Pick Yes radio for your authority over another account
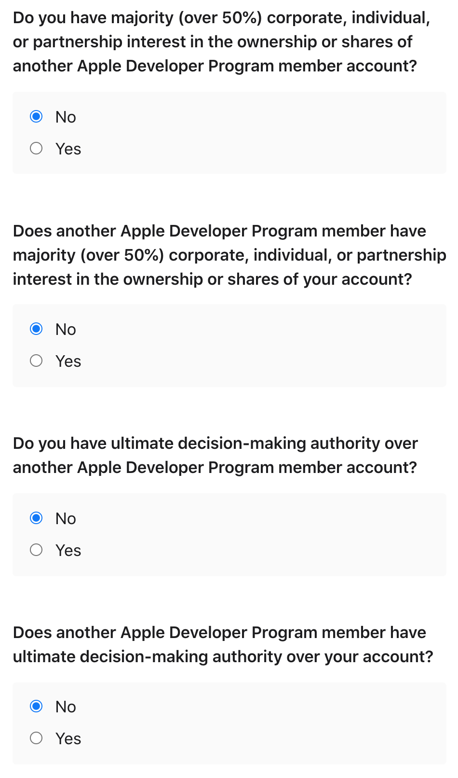This screenshot has height=778, width=458. pyautogui.click(x=36, y=550)
